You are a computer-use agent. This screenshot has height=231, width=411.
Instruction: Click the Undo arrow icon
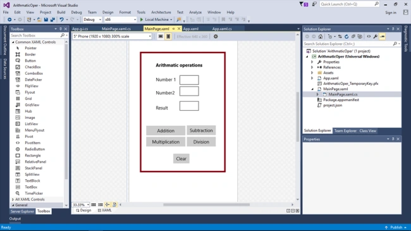61,20
